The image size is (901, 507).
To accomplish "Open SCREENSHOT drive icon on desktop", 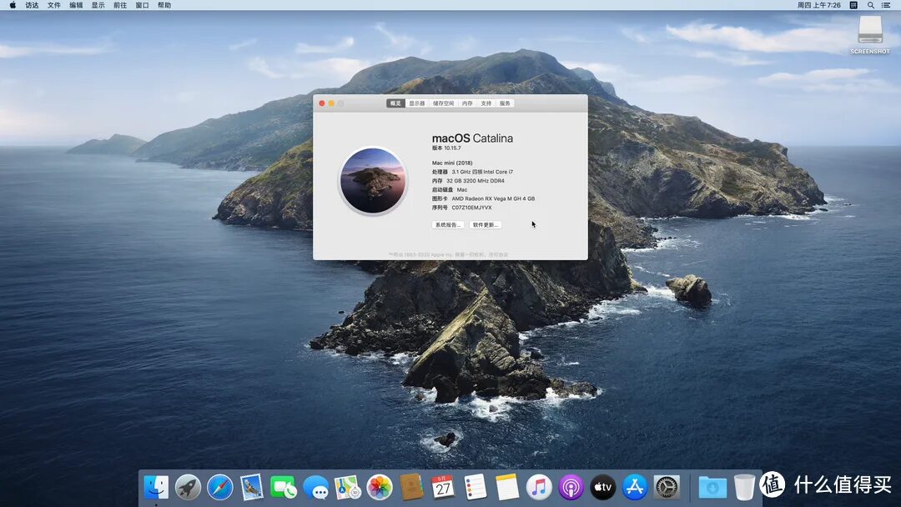I will [x=870, y=33].
